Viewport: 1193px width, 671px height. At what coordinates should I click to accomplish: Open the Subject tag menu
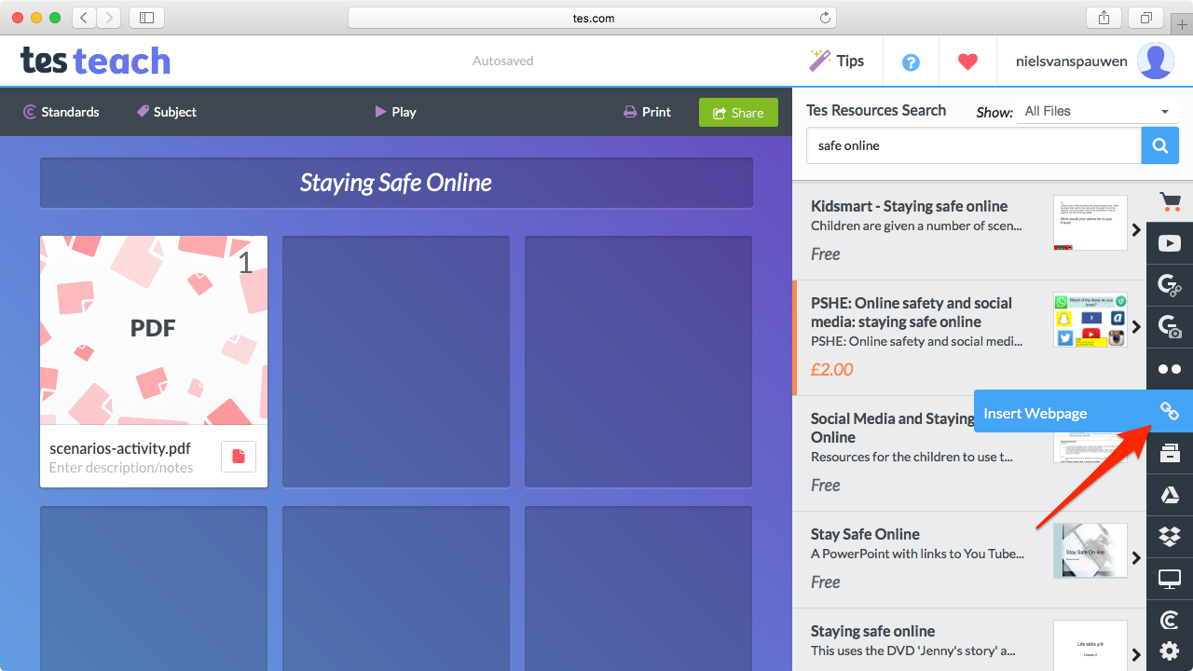pos(167,112)
